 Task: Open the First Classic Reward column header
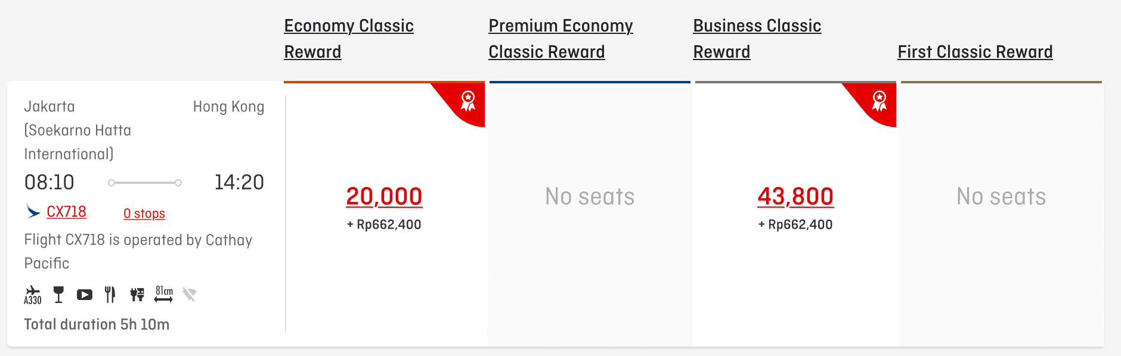click(x=975, y=52)
